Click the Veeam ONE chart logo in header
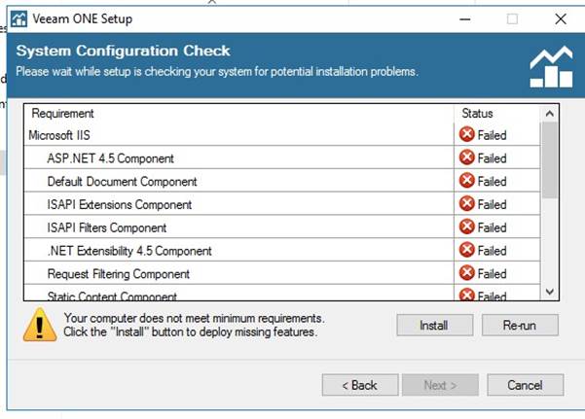The image size is (585, 419). tap(552, 67)
